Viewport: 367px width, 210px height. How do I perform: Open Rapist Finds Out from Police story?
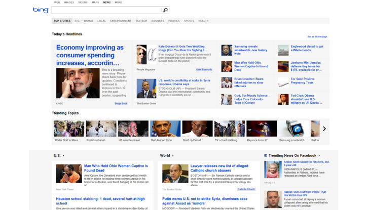pos(305,193)
